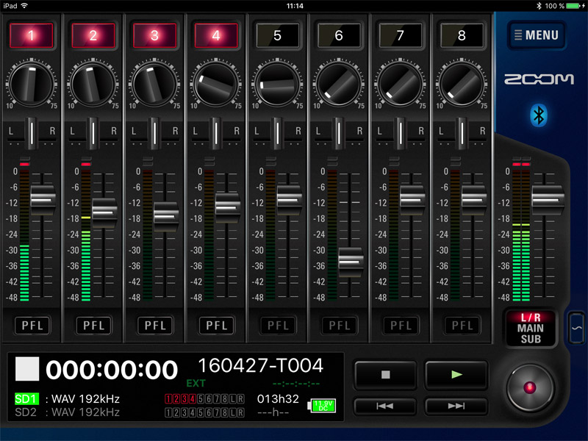
Task: Disarm track 1 record button
Action: [x=31, y=35]
